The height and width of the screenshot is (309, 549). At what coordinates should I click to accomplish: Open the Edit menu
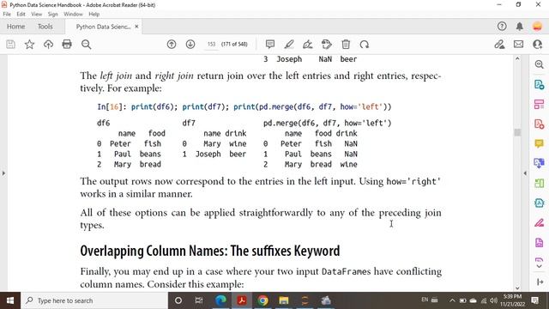click(21, 14)
